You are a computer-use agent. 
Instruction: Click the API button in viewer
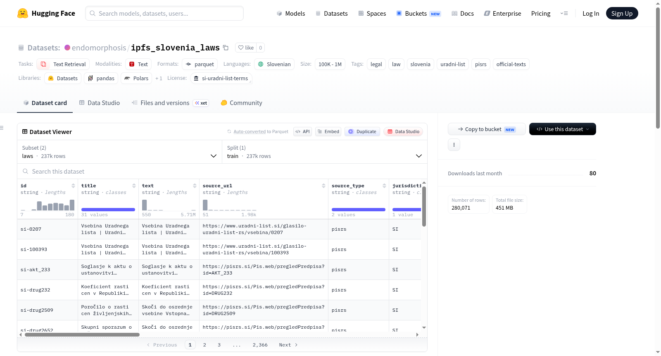pos(302,131)
